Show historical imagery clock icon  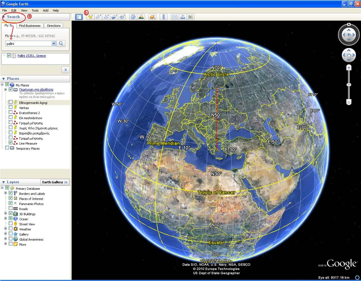pyautogui.click(x=133, y=17)
